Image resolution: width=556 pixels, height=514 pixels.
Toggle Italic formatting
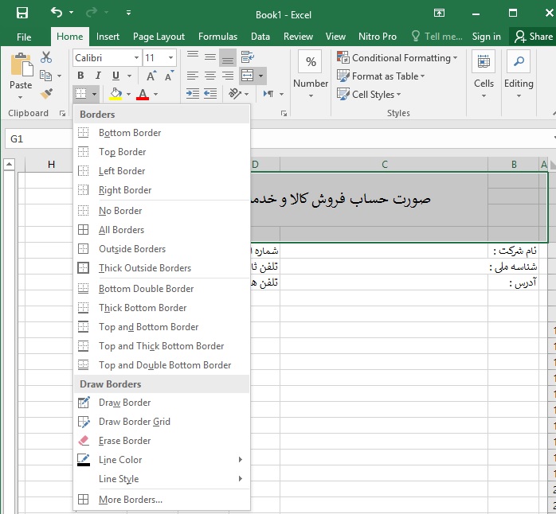pos(98,76)
